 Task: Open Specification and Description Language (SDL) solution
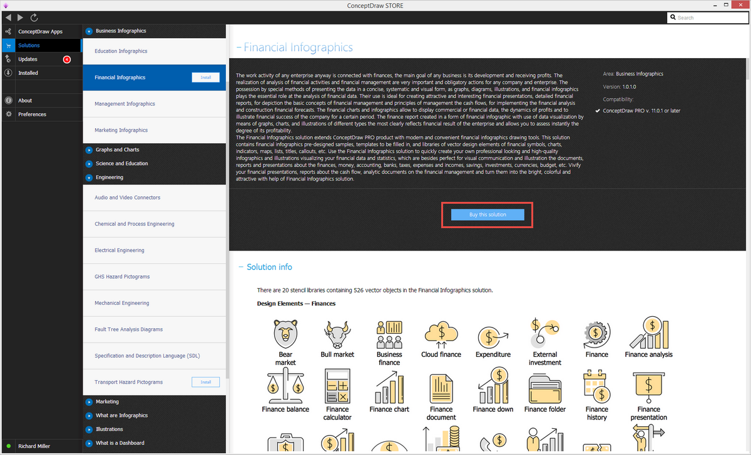tap(154, 356)
